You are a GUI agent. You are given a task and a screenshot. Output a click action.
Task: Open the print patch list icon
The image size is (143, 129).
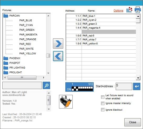point(137,10)
